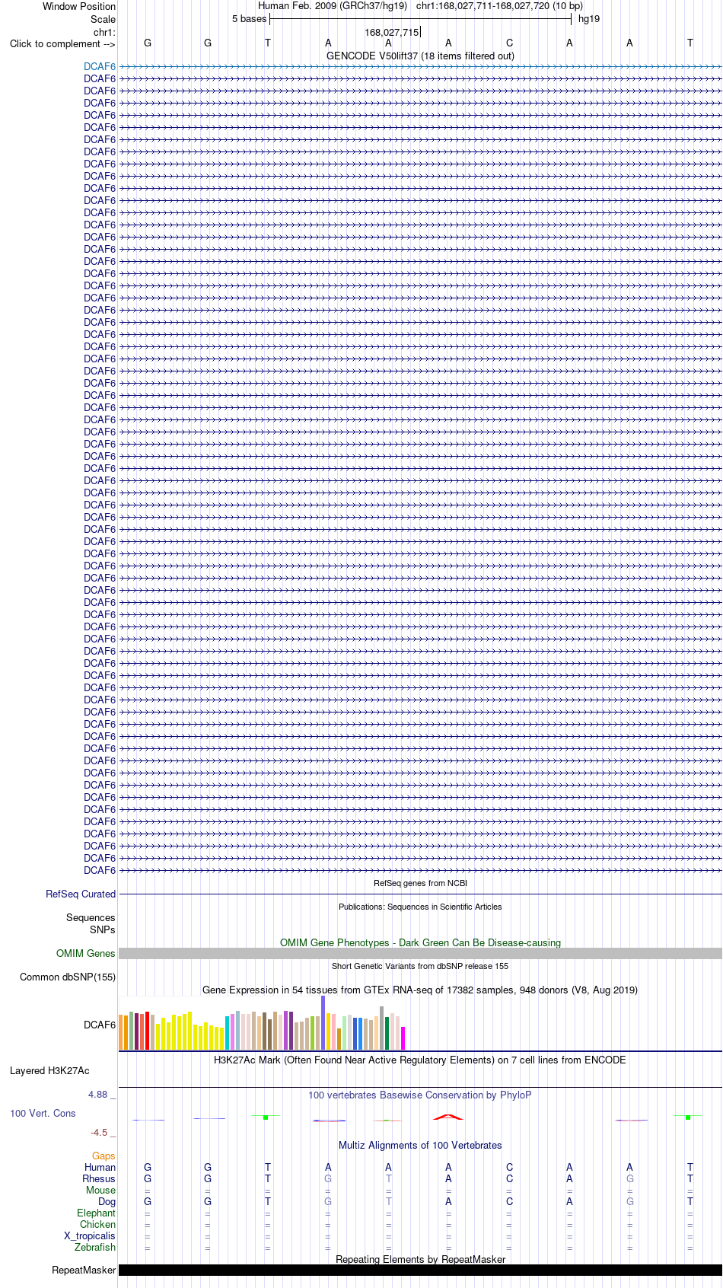The image size is (723, 1288).
Task: Click the X_tropicalis alignment row label
Action: coord(90,1235)
